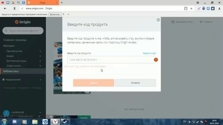Open a new tab with plus button

[62, 2]
